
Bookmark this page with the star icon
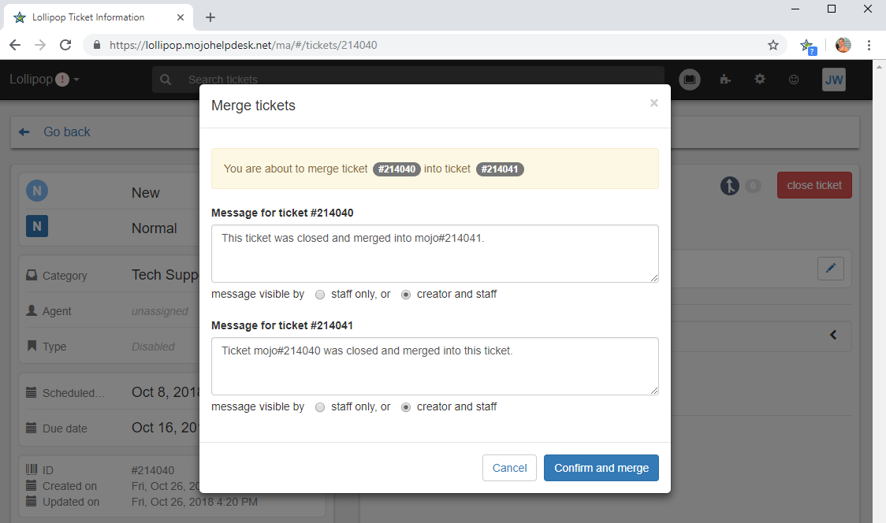pos(773,45)
